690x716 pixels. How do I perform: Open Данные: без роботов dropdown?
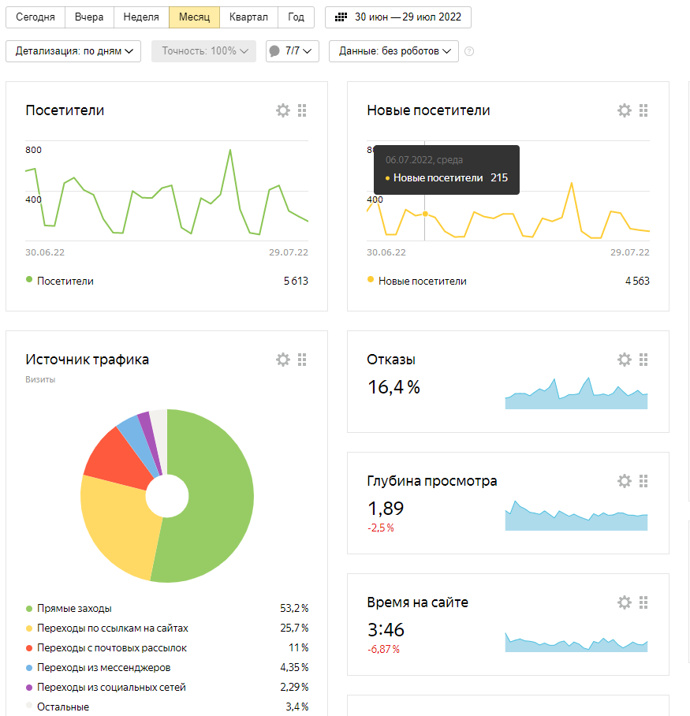pyautogui.click(x=393, y=51)
